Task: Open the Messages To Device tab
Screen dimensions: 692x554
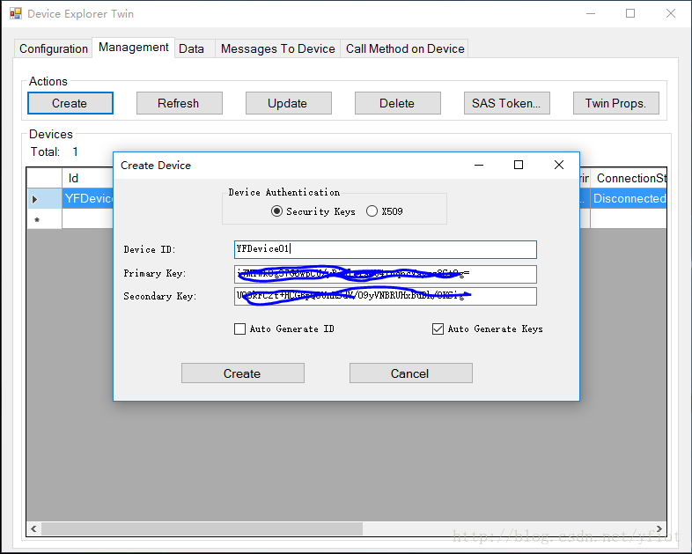Action: 278,48
